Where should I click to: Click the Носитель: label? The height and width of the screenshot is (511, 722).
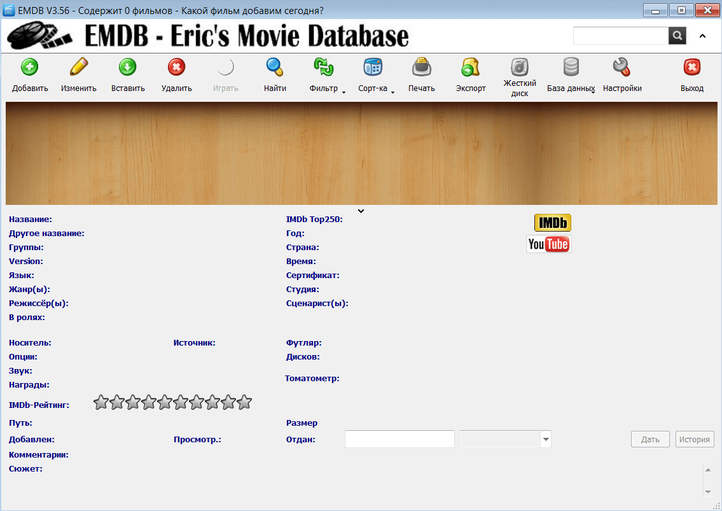(30, 343)
